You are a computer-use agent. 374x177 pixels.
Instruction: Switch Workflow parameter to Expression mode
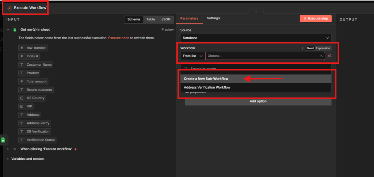(323, 48)
